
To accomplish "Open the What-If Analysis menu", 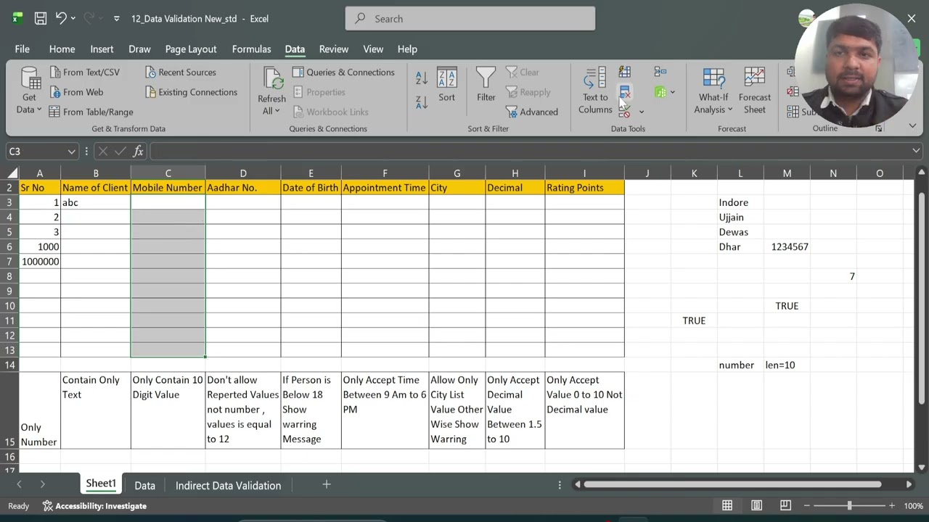I will (713, 91).
